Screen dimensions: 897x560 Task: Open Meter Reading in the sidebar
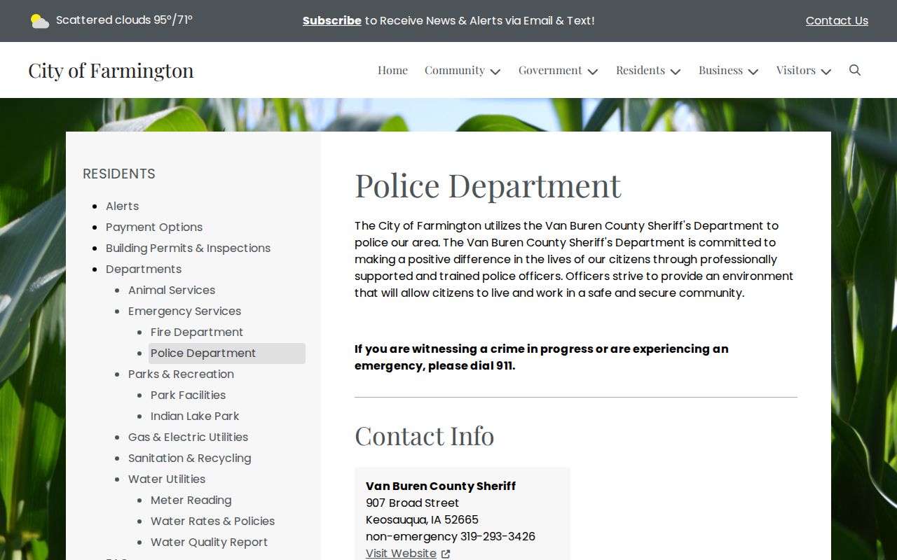click(x=191, y=500)
